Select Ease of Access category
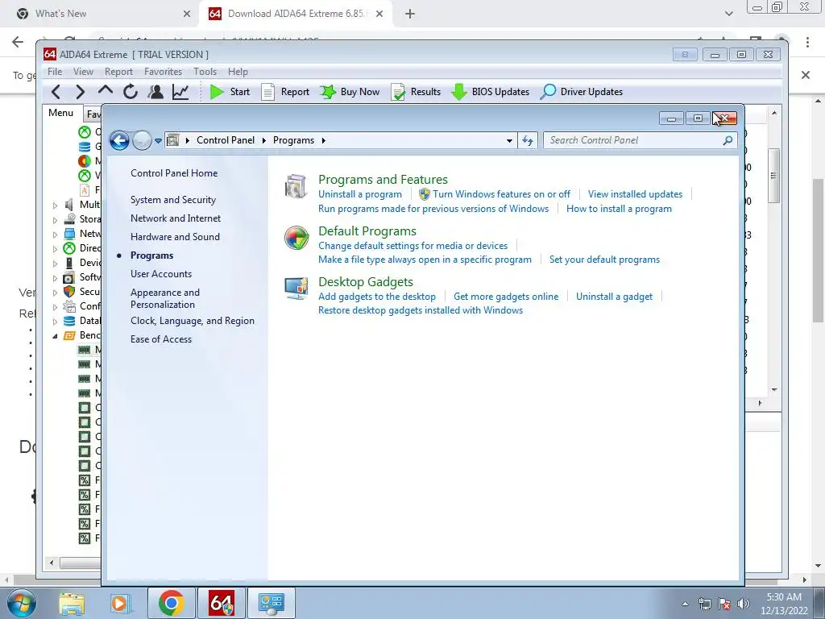The width and height of the screenshot is (825, 619). [x=161, y=339]
